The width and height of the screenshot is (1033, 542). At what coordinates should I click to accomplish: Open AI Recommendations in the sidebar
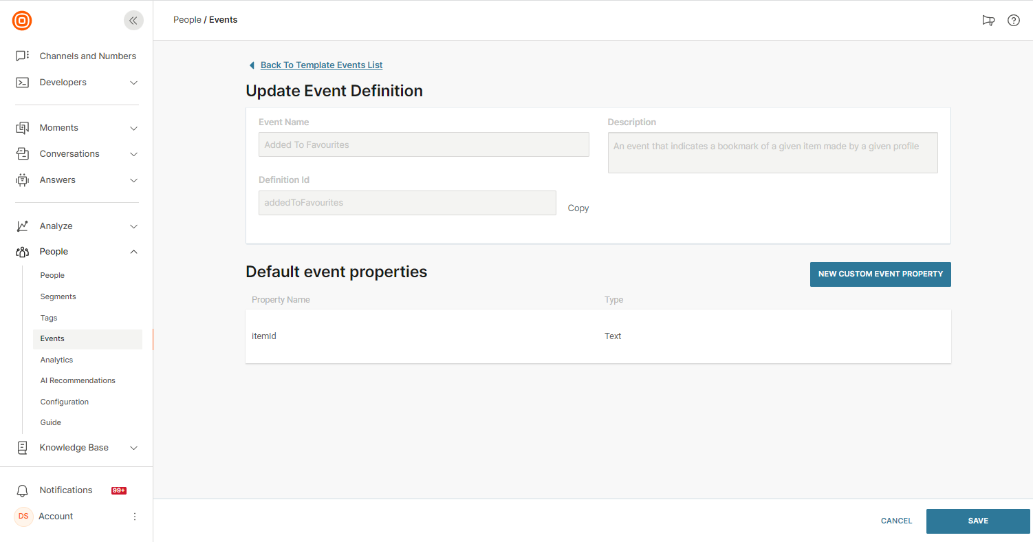point(78,380)
